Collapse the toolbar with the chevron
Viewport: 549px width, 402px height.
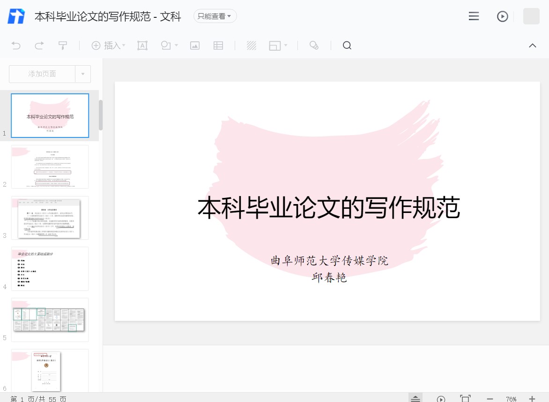click(533, 46)
